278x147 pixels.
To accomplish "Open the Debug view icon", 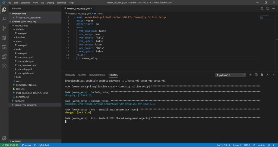I will [x=4, y=38].
